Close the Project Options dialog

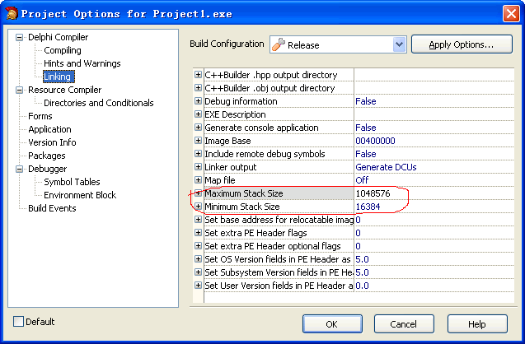[x=511, y=14]
